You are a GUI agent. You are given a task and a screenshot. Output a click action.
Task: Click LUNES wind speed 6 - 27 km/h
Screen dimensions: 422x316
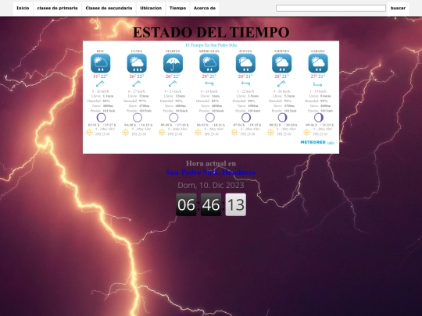pos(137,91)
